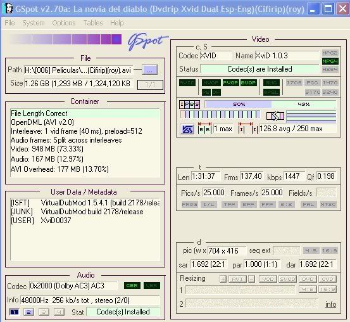Screen dimensions: 350x322
Task: Click the XVID dark-green indicator
Action: [187, 83]
